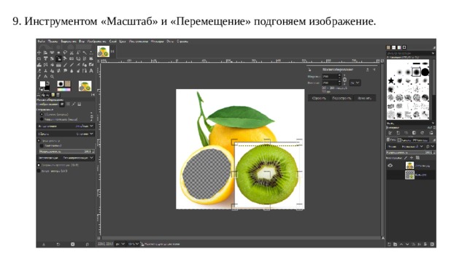The image size is (467, 263).
Task: Select the Paintbrush tool
Action: pos(72,65)
